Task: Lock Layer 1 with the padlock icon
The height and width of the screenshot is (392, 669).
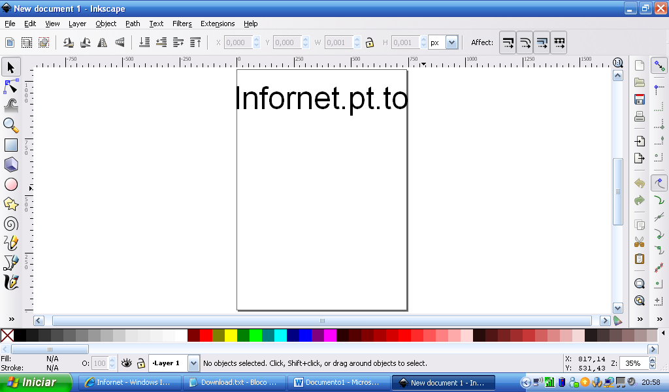Action: (x=140, y=363)
